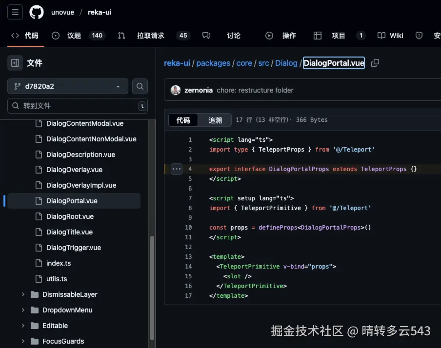
Task: Select the 代码 code view toggle
Action: 183,120
